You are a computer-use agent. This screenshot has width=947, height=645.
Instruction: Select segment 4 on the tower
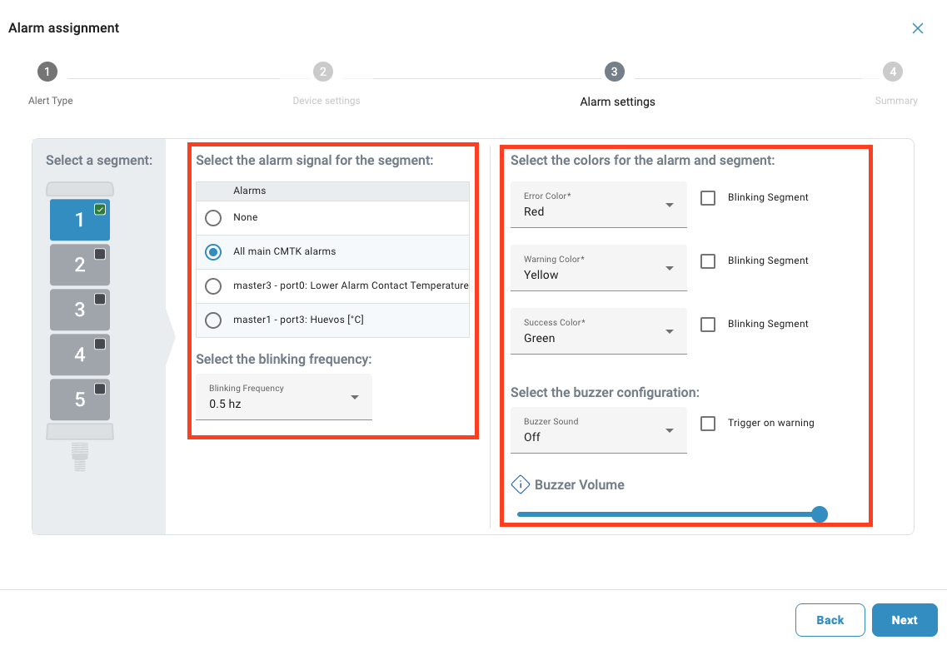(x=80, y=355)
